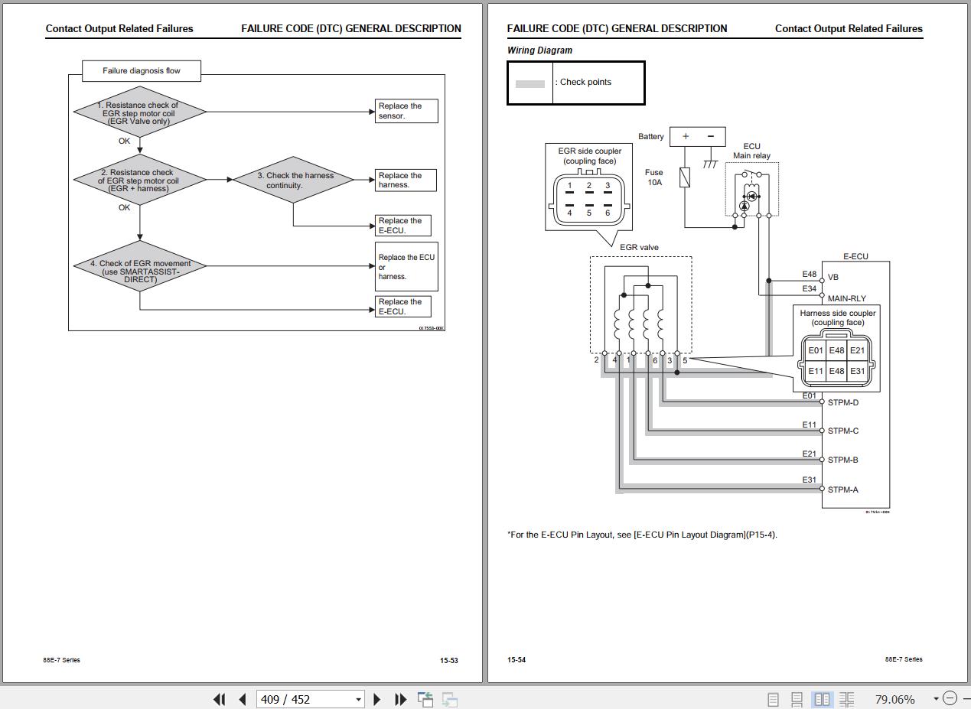Click the 'Replace the sensor.' flowchart box

(x=406, y=111)
